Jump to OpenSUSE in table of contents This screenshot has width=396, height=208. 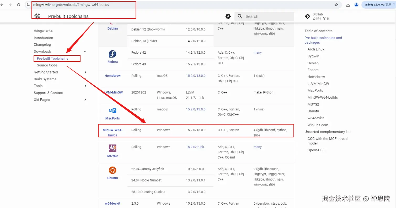[316, 150]
